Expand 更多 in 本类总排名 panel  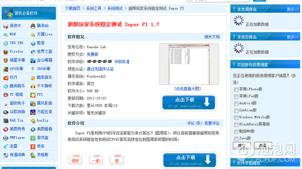[292, 37]
